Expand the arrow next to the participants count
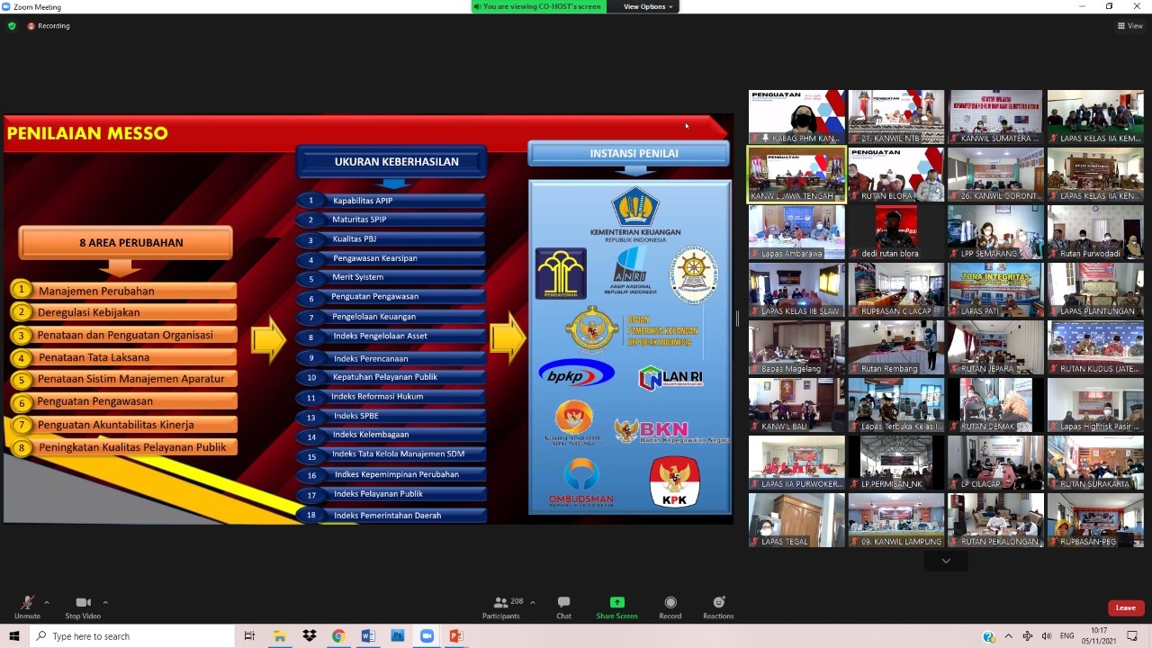 click(533, 602)
